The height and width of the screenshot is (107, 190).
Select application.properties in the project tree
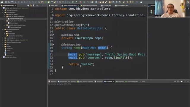point(15,36)
